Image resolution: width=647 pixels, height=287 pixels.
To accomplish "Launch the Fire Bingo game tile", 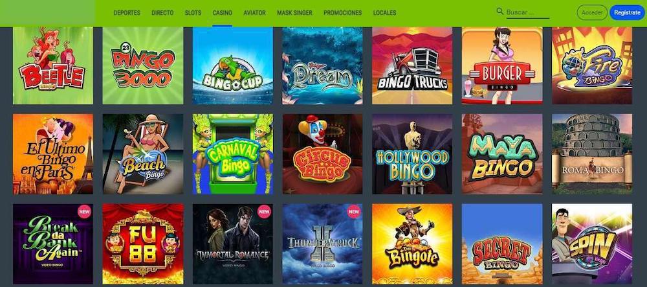I will pos(592,65).
